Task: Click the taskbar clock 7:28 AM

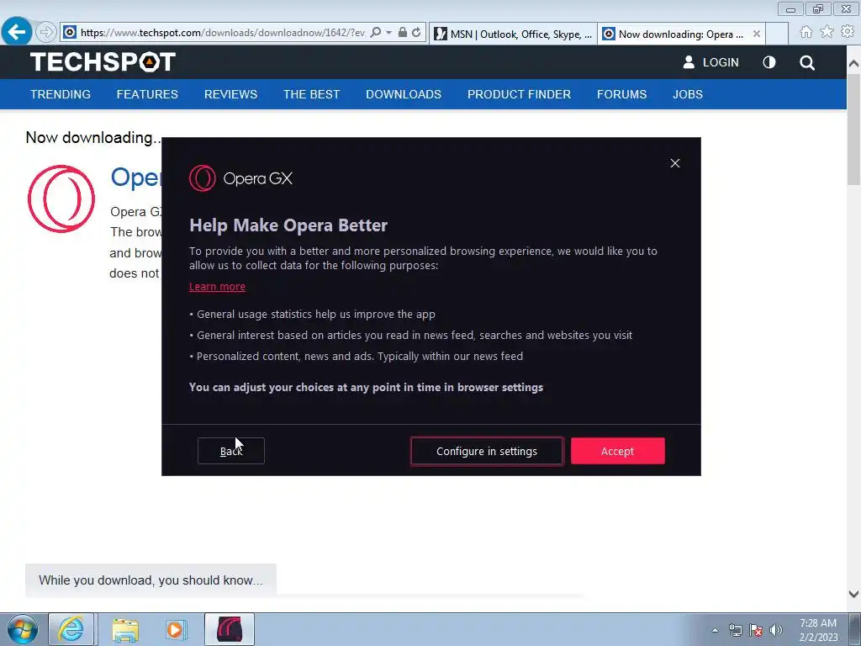Action: click(818, 630)
